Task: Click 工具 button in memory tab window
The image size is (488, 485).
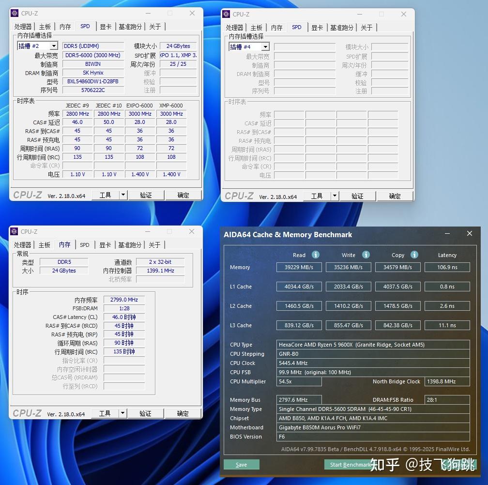Action: [105, 413]
